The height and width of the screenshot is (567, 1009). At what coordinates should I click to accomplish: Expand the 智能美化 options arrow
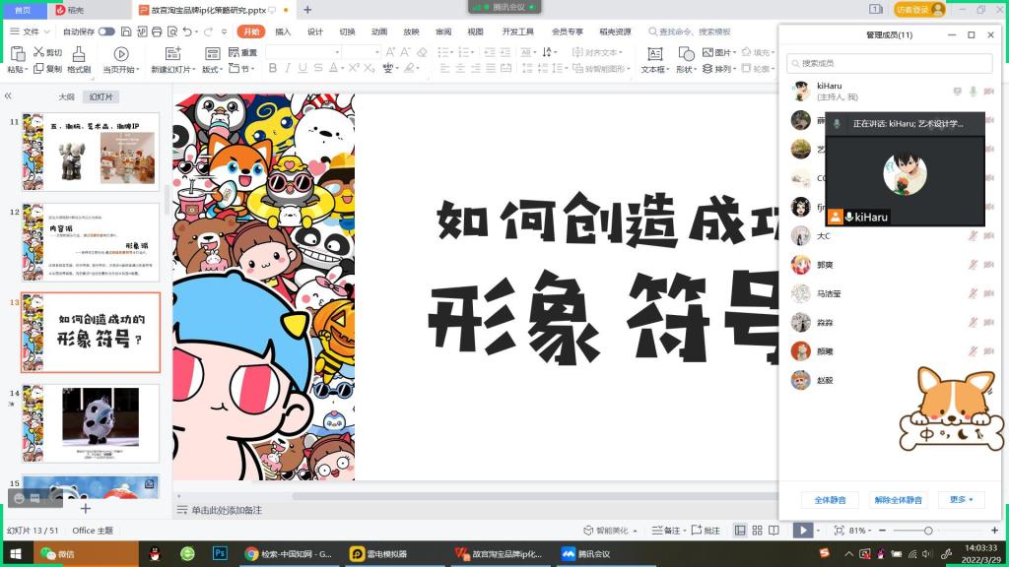click(x=636, y=531)
